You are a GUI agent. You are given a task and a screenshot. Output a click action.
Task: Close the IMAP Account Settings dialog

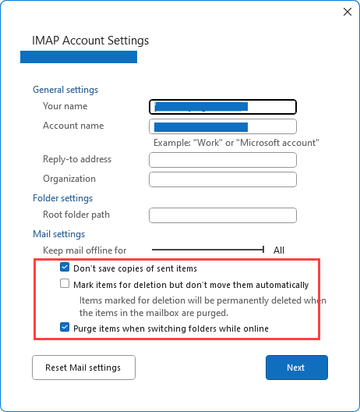coord(348,12)
